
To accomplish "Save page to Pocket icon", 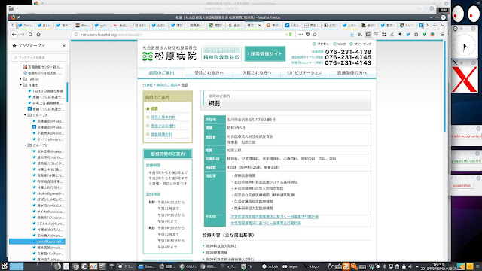I will point(308,35).
